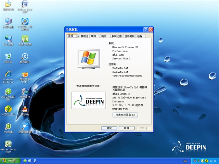
Task: Open the 迅雷极速版 desktop icon
Action: click(x=25, y=127)
